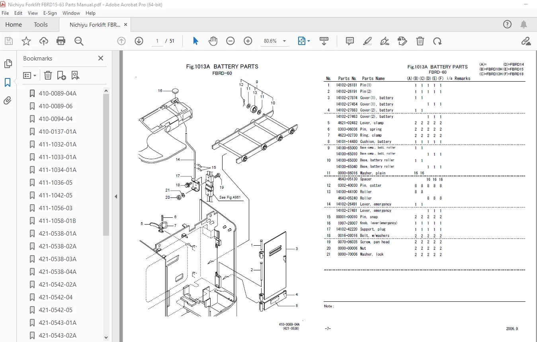Image resolution: width=537 pixels, height=342 pixels.
Task: Switch to the Tools tab
Action: (41, 24)
